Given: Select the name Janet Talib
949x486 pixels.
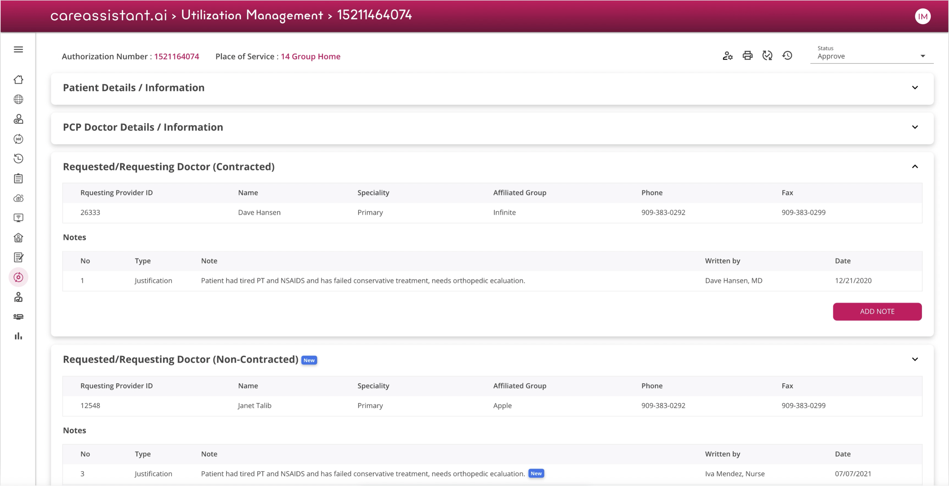Looking at the screenshot, I should (254, 406).
